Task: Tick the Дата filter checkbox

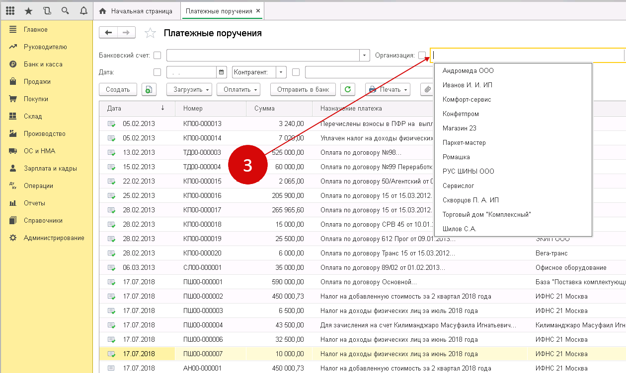Action: coord(157,72)
